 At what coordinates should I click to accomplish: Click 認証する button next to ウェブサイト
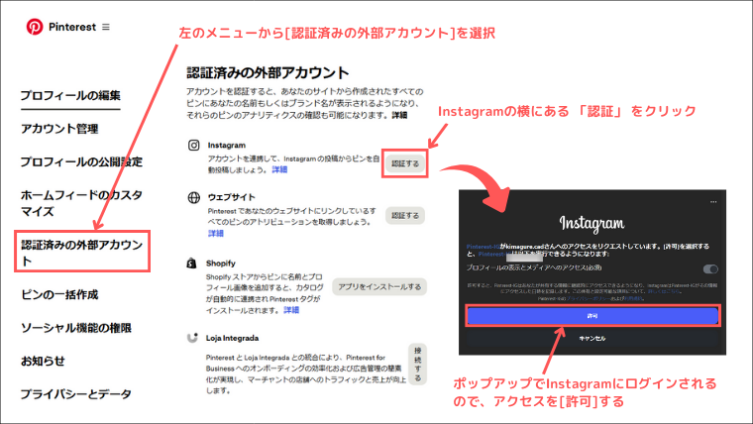[x=405, y=216]
